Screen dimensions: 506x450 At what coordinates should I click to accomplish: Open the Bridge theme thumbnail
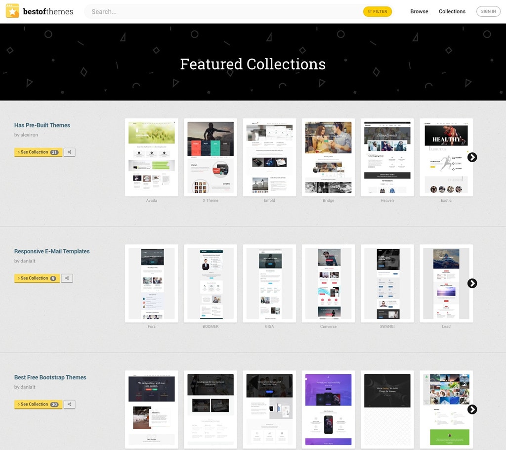328,157
